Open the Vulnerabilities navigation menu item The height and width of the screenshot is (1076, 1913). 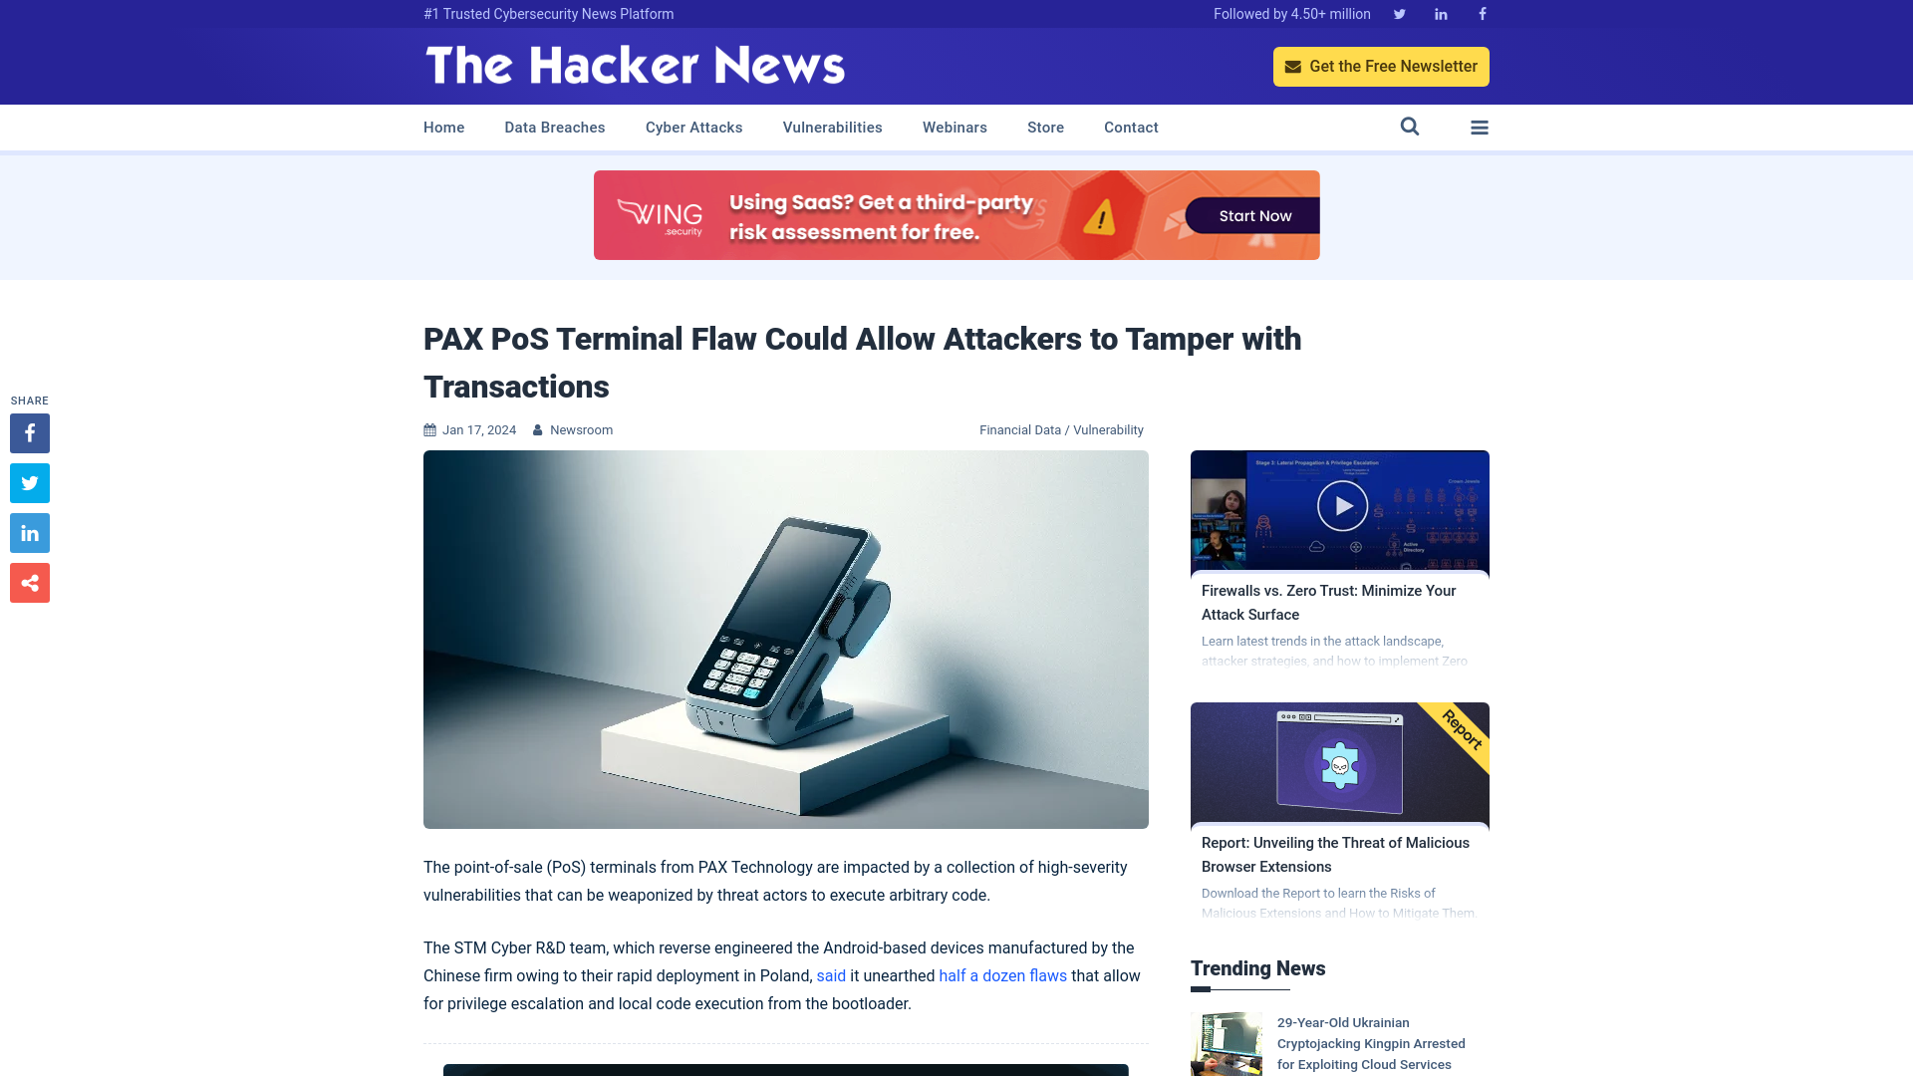832,128
